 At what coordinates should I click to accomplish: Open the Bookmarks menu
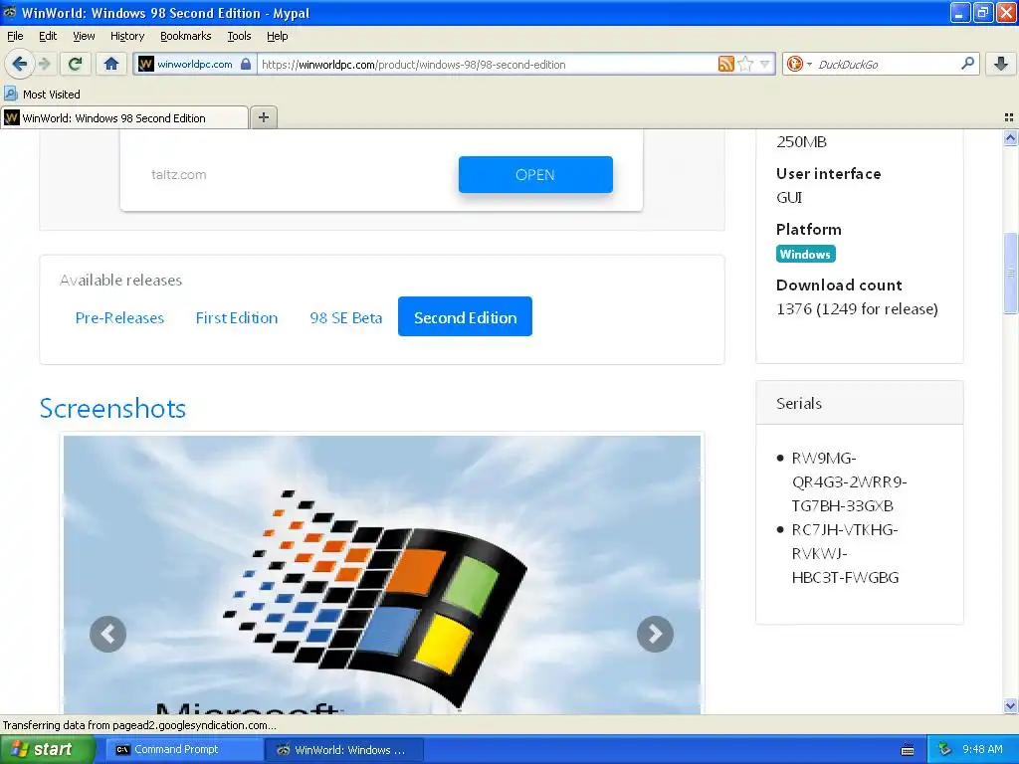[186, 36]
